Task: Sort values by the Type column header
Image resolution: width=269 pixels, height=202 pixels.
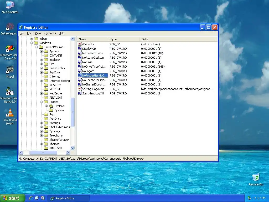Action: [x=124, y=39]
